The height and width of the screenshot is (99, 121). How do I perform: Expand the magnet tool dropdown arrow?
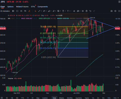click(80, 11)
